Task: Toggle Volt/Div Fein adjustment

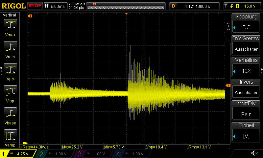Action: pos(246,111)
